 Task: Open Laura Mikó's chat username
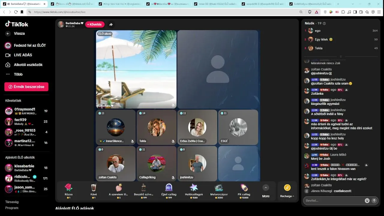pos(338,155)
